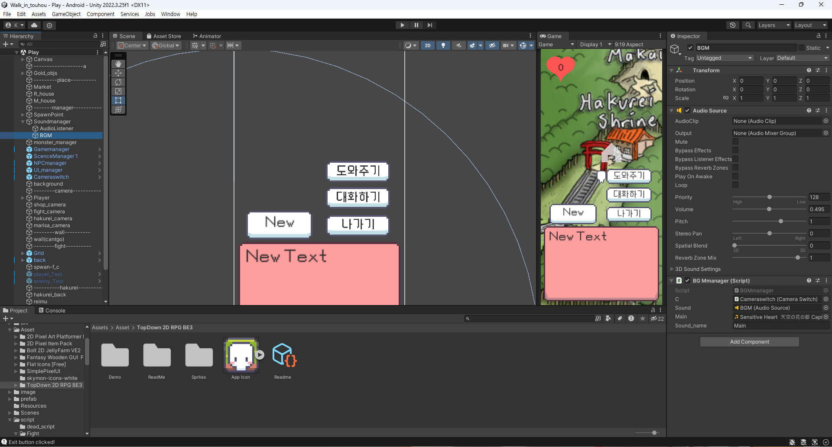Click Project search by type icon
This screenshot has height=447, width=832.
point(609,318)
